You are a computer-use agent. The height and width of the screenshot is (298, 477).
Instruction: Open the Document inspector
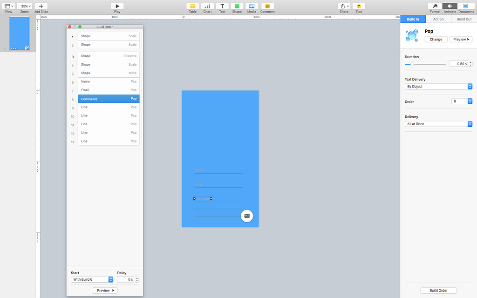(x=466, y=6)
